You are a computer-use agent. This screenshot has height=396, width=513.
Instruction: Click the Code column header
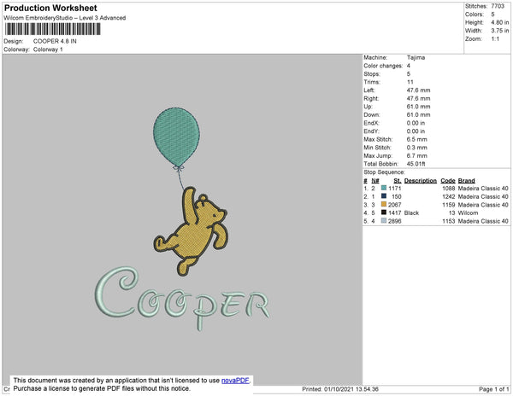point(448,181)
